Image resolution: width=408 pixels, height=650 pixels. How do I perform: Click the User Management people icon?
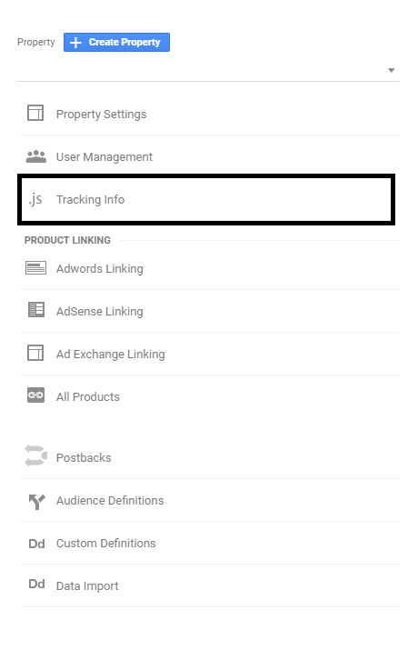[x=36, y=156]
